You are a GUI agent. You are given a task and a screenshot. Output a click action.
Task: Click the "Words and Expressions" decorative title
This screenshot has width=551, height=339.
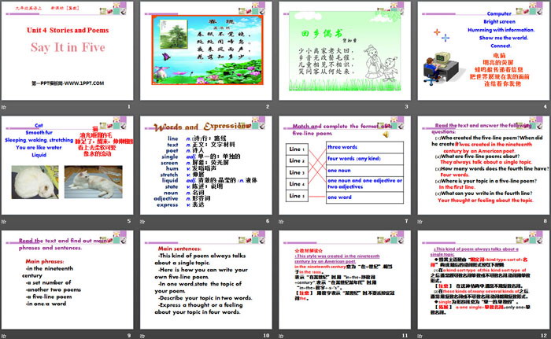point(205,126)
